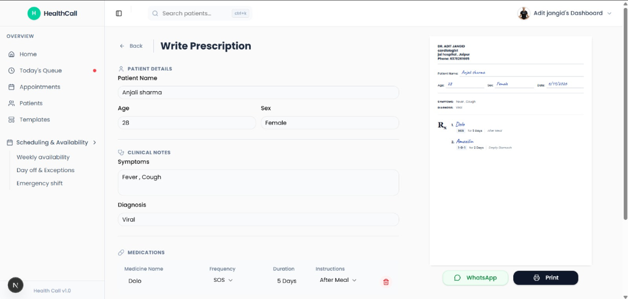Click the Symptoms text area
Image resolution: width=628 pixels, height=299 pixels.
tap(258, 183)
